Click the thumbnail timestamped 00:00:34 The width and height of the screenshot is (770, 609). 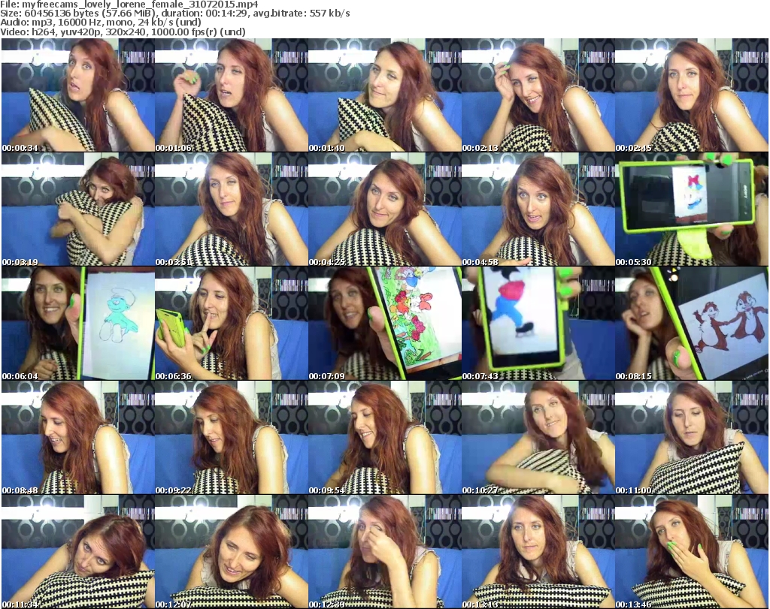tap(77, 95)
